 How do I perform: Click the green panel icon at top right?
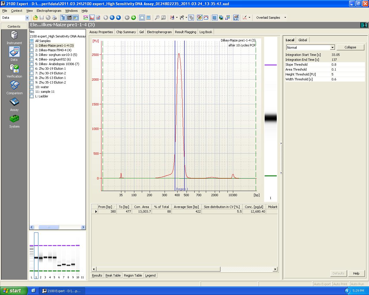[364, 25]
